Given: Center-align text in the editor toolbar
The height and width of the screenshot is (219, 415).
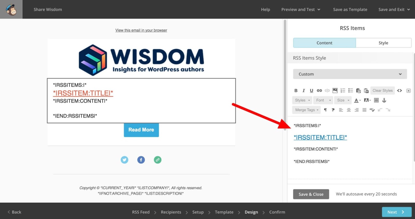Looking at the screenshot, I should pyautogui.click(x=349, y=110).
